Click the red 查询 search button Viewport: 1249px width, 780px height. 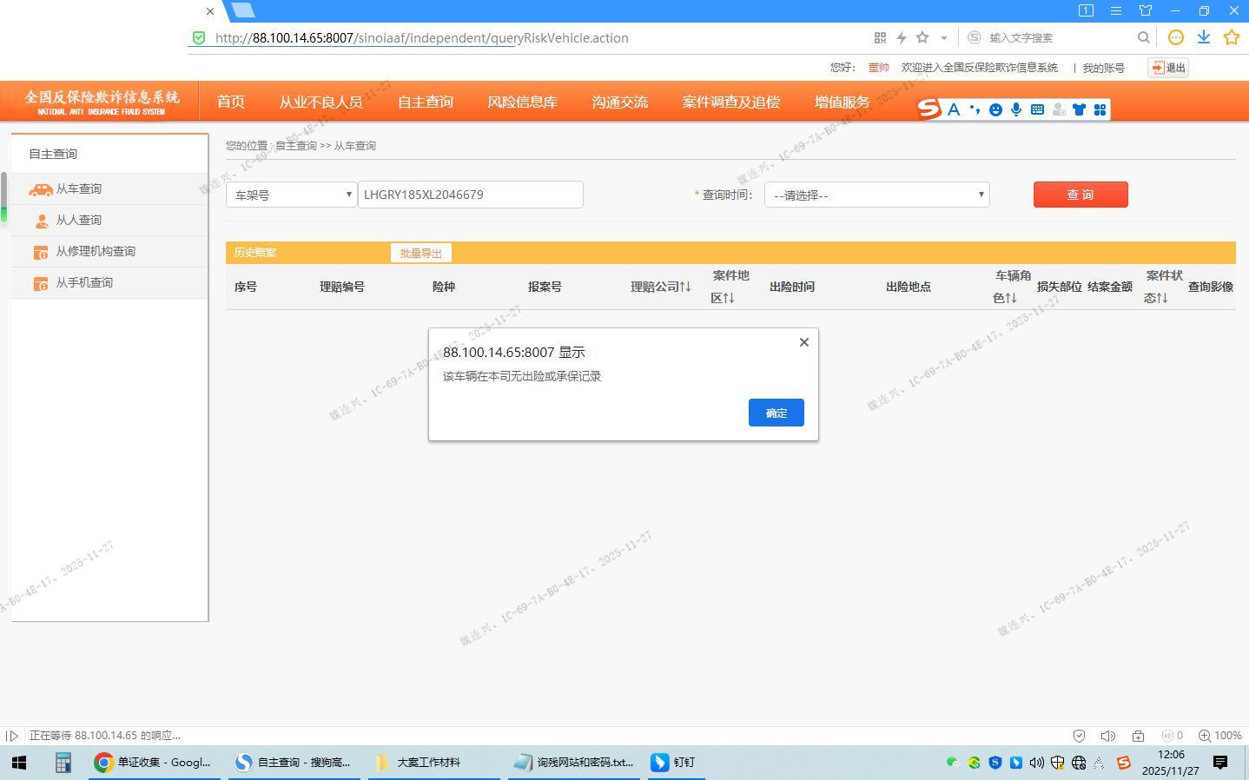coord(1080,195)
